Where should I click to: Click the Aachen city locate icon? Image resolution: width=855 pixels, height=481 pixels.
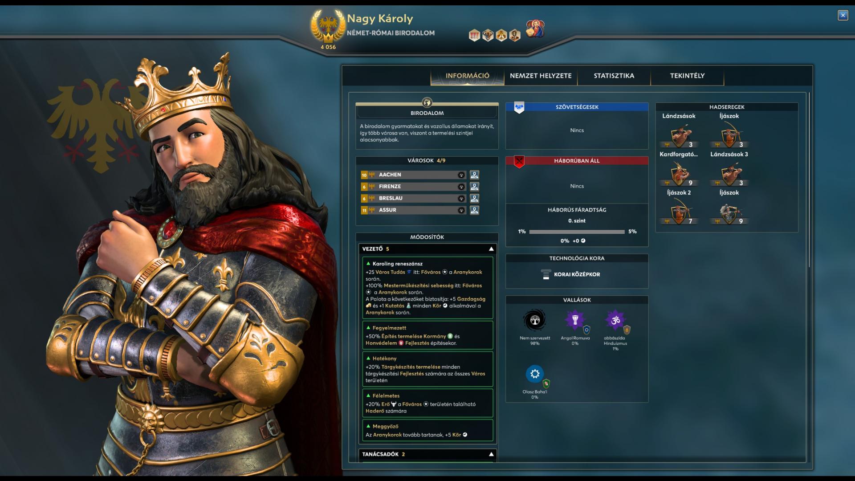click(474, 175)
